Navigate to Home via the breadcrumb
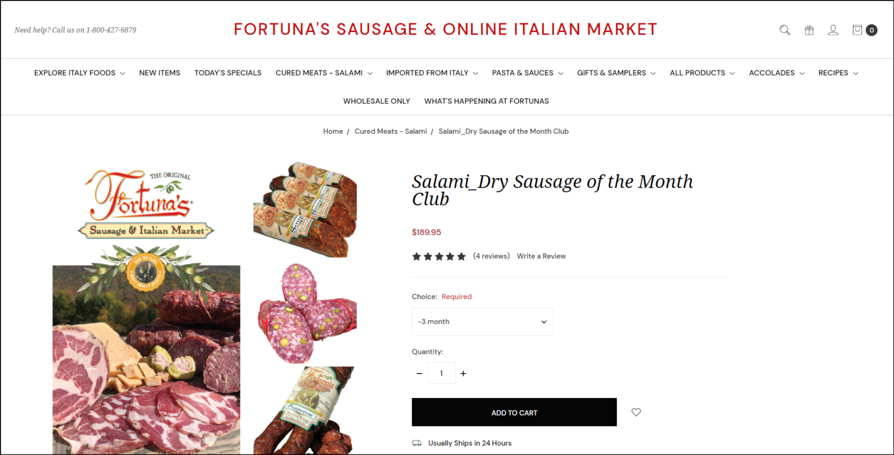Screen dimensions: 894x455 tap(333, 131)
